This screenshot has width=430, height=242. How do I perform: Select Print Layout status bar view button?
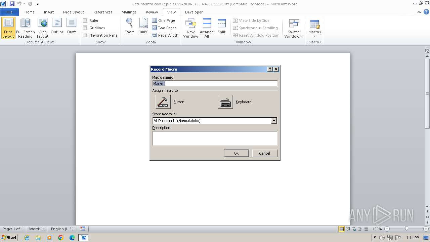tap(342, 229)
